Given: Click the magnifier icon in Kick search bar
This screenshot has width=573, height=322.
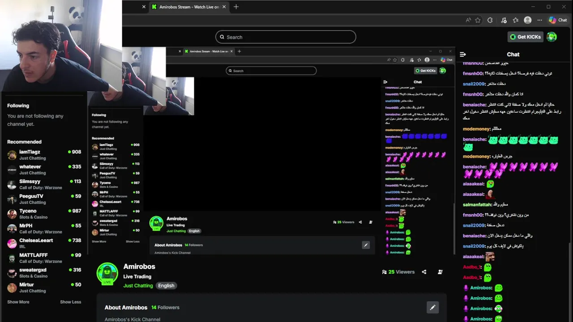Looking at the screenshot, I should [x=222, y=37].
